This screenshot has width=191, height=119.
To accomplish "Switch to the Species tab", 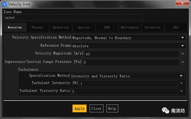I will [x=84, y=28].
